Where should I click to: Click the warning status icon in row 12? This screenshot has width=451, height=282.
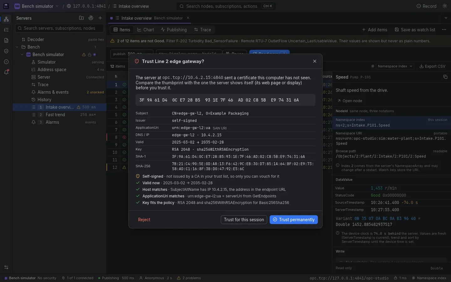click(x=124, y=167)
